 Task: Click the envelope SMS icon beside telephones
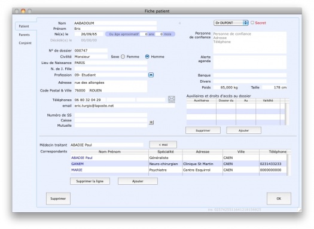(x=172, y=99)
